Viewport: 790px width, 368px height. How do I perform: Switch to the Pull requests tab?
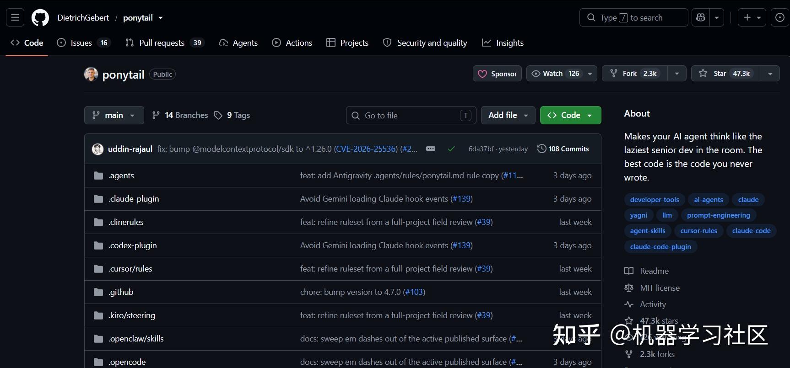(165, 43)
